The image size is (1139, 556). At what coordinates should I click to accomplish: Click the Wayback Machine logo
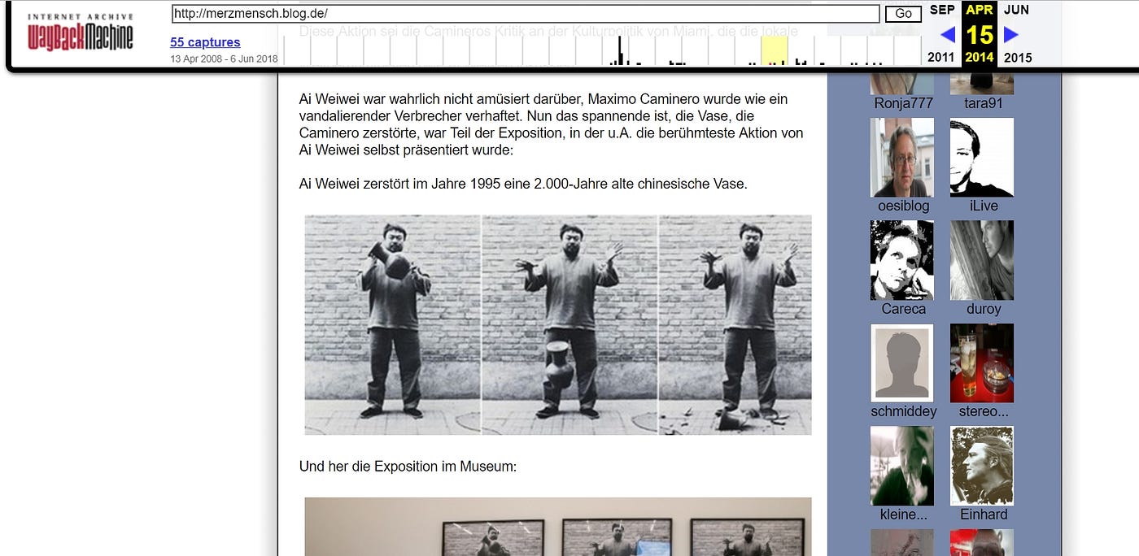[x=80, y=32]
